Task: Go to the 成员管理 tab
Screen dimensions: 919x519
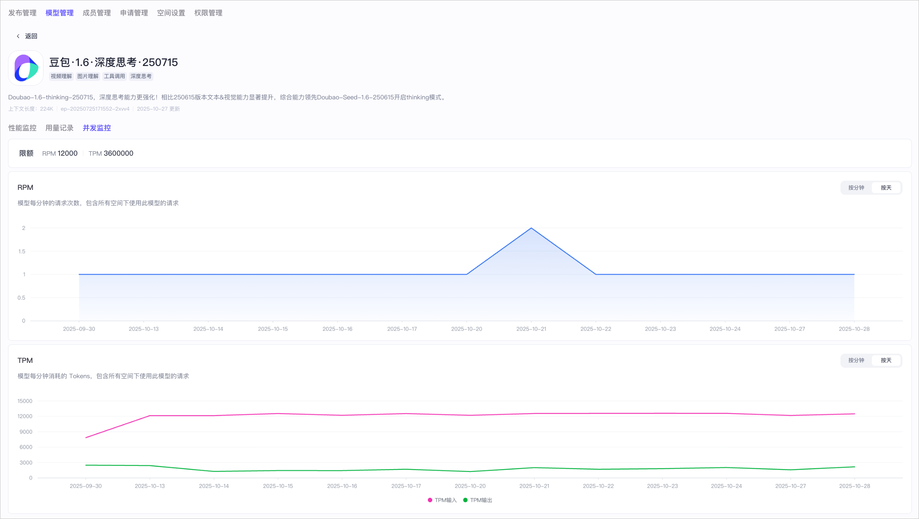Action: pyautogui.click(x=97, y=13)
